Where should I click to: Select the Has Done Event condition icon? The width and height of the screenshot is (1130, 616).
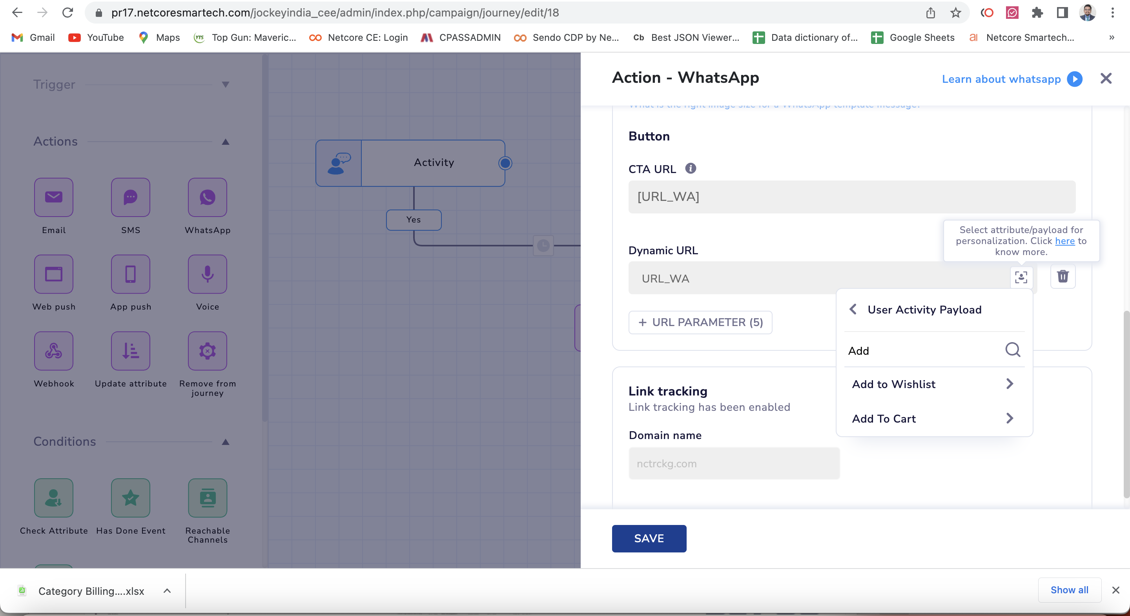click(x=130, y=498)
